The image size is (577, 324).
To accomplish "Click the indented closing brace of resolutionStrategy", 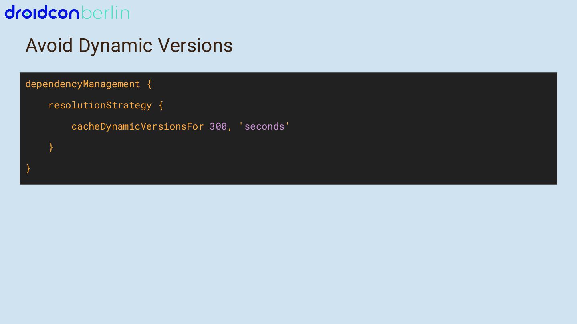I will (x=51, y=147).
